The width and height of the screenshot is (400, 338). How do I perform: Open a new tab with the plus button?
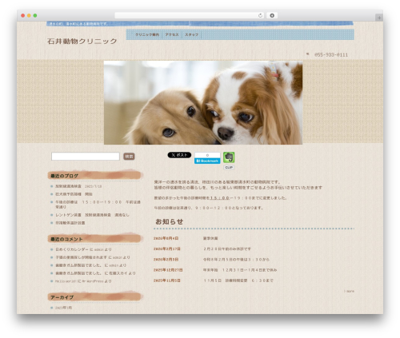click(x=379, y=18)
